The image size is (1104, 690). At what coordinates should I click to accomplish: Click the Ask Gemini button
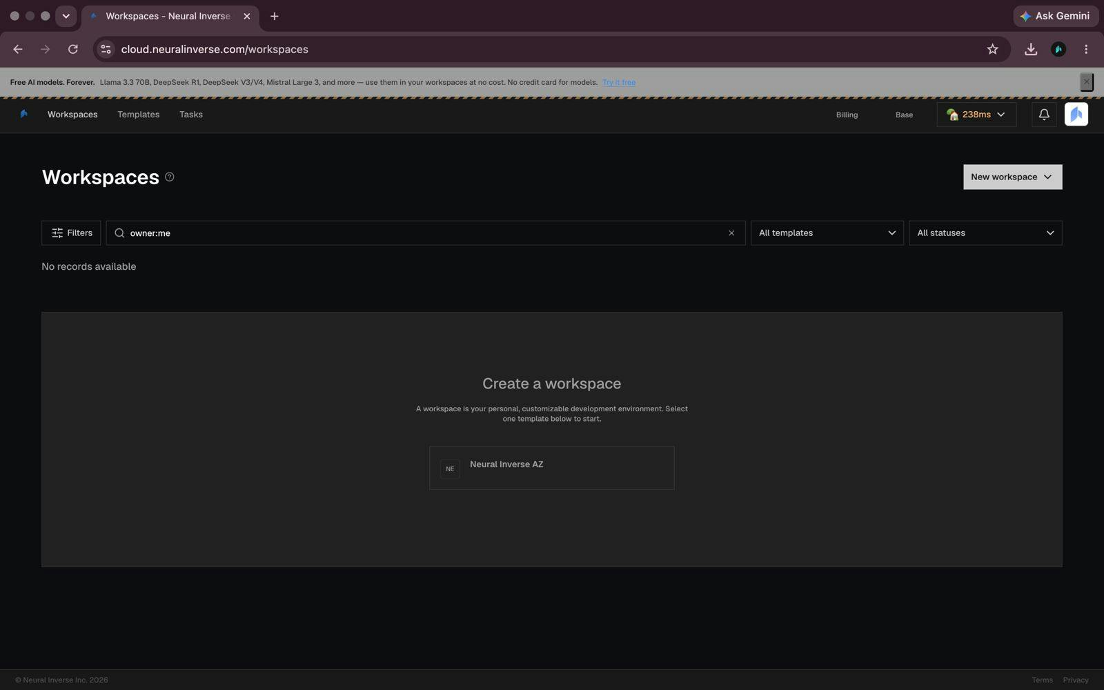[1056, 16]
